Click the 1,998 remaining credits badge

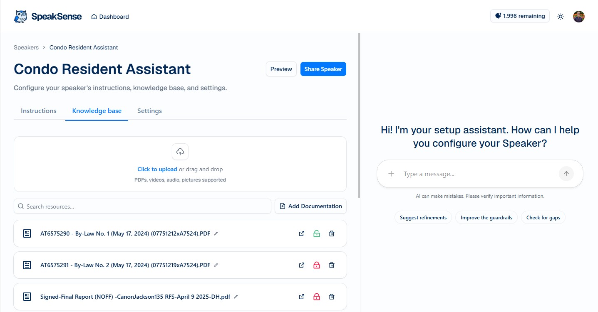click(x=520, y=16)
